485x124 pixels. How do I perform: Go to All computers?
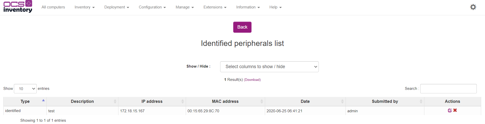pos(53,7)
